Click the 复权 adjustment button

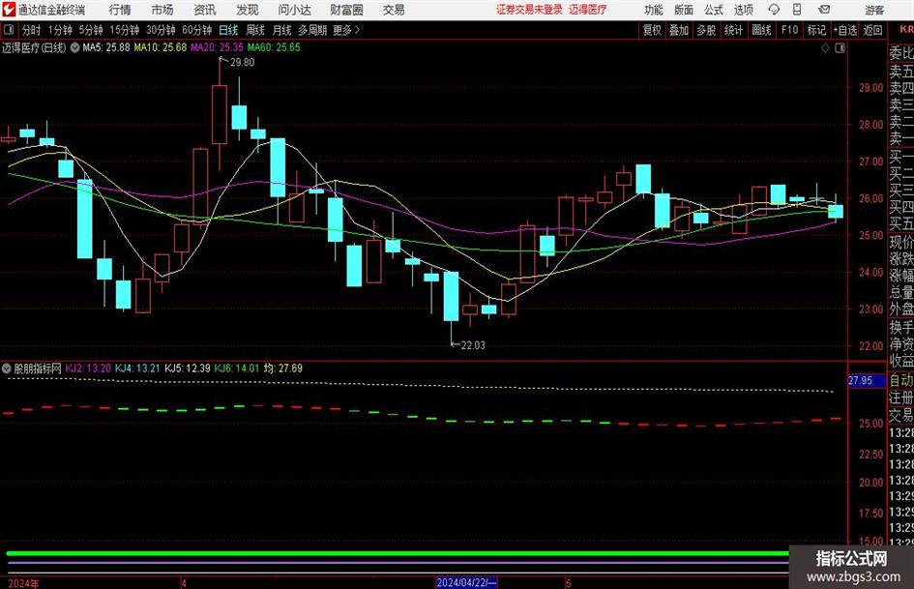pyautogui.click(x=652, y=30)
